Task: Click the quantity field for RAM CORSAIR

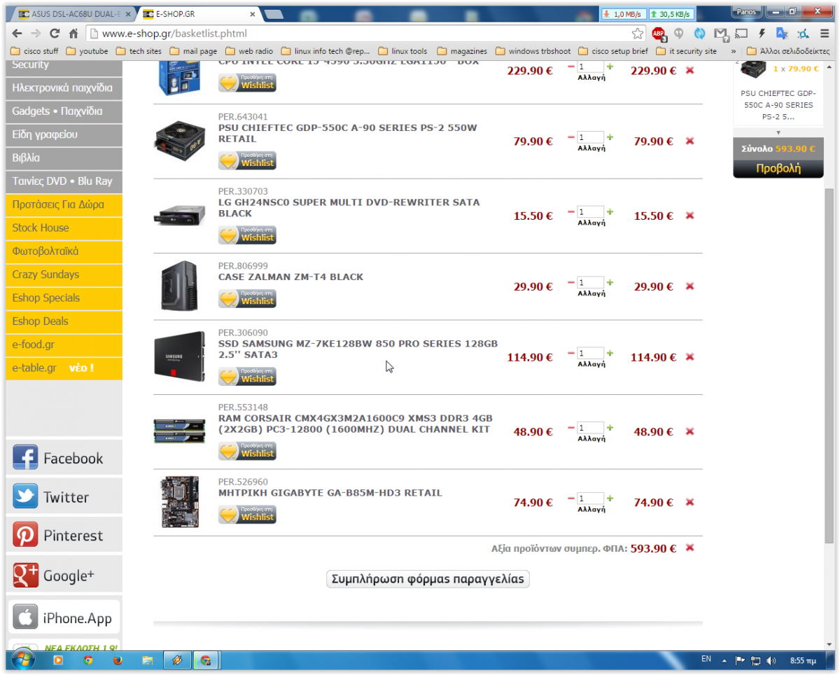Action: (590, 428)
